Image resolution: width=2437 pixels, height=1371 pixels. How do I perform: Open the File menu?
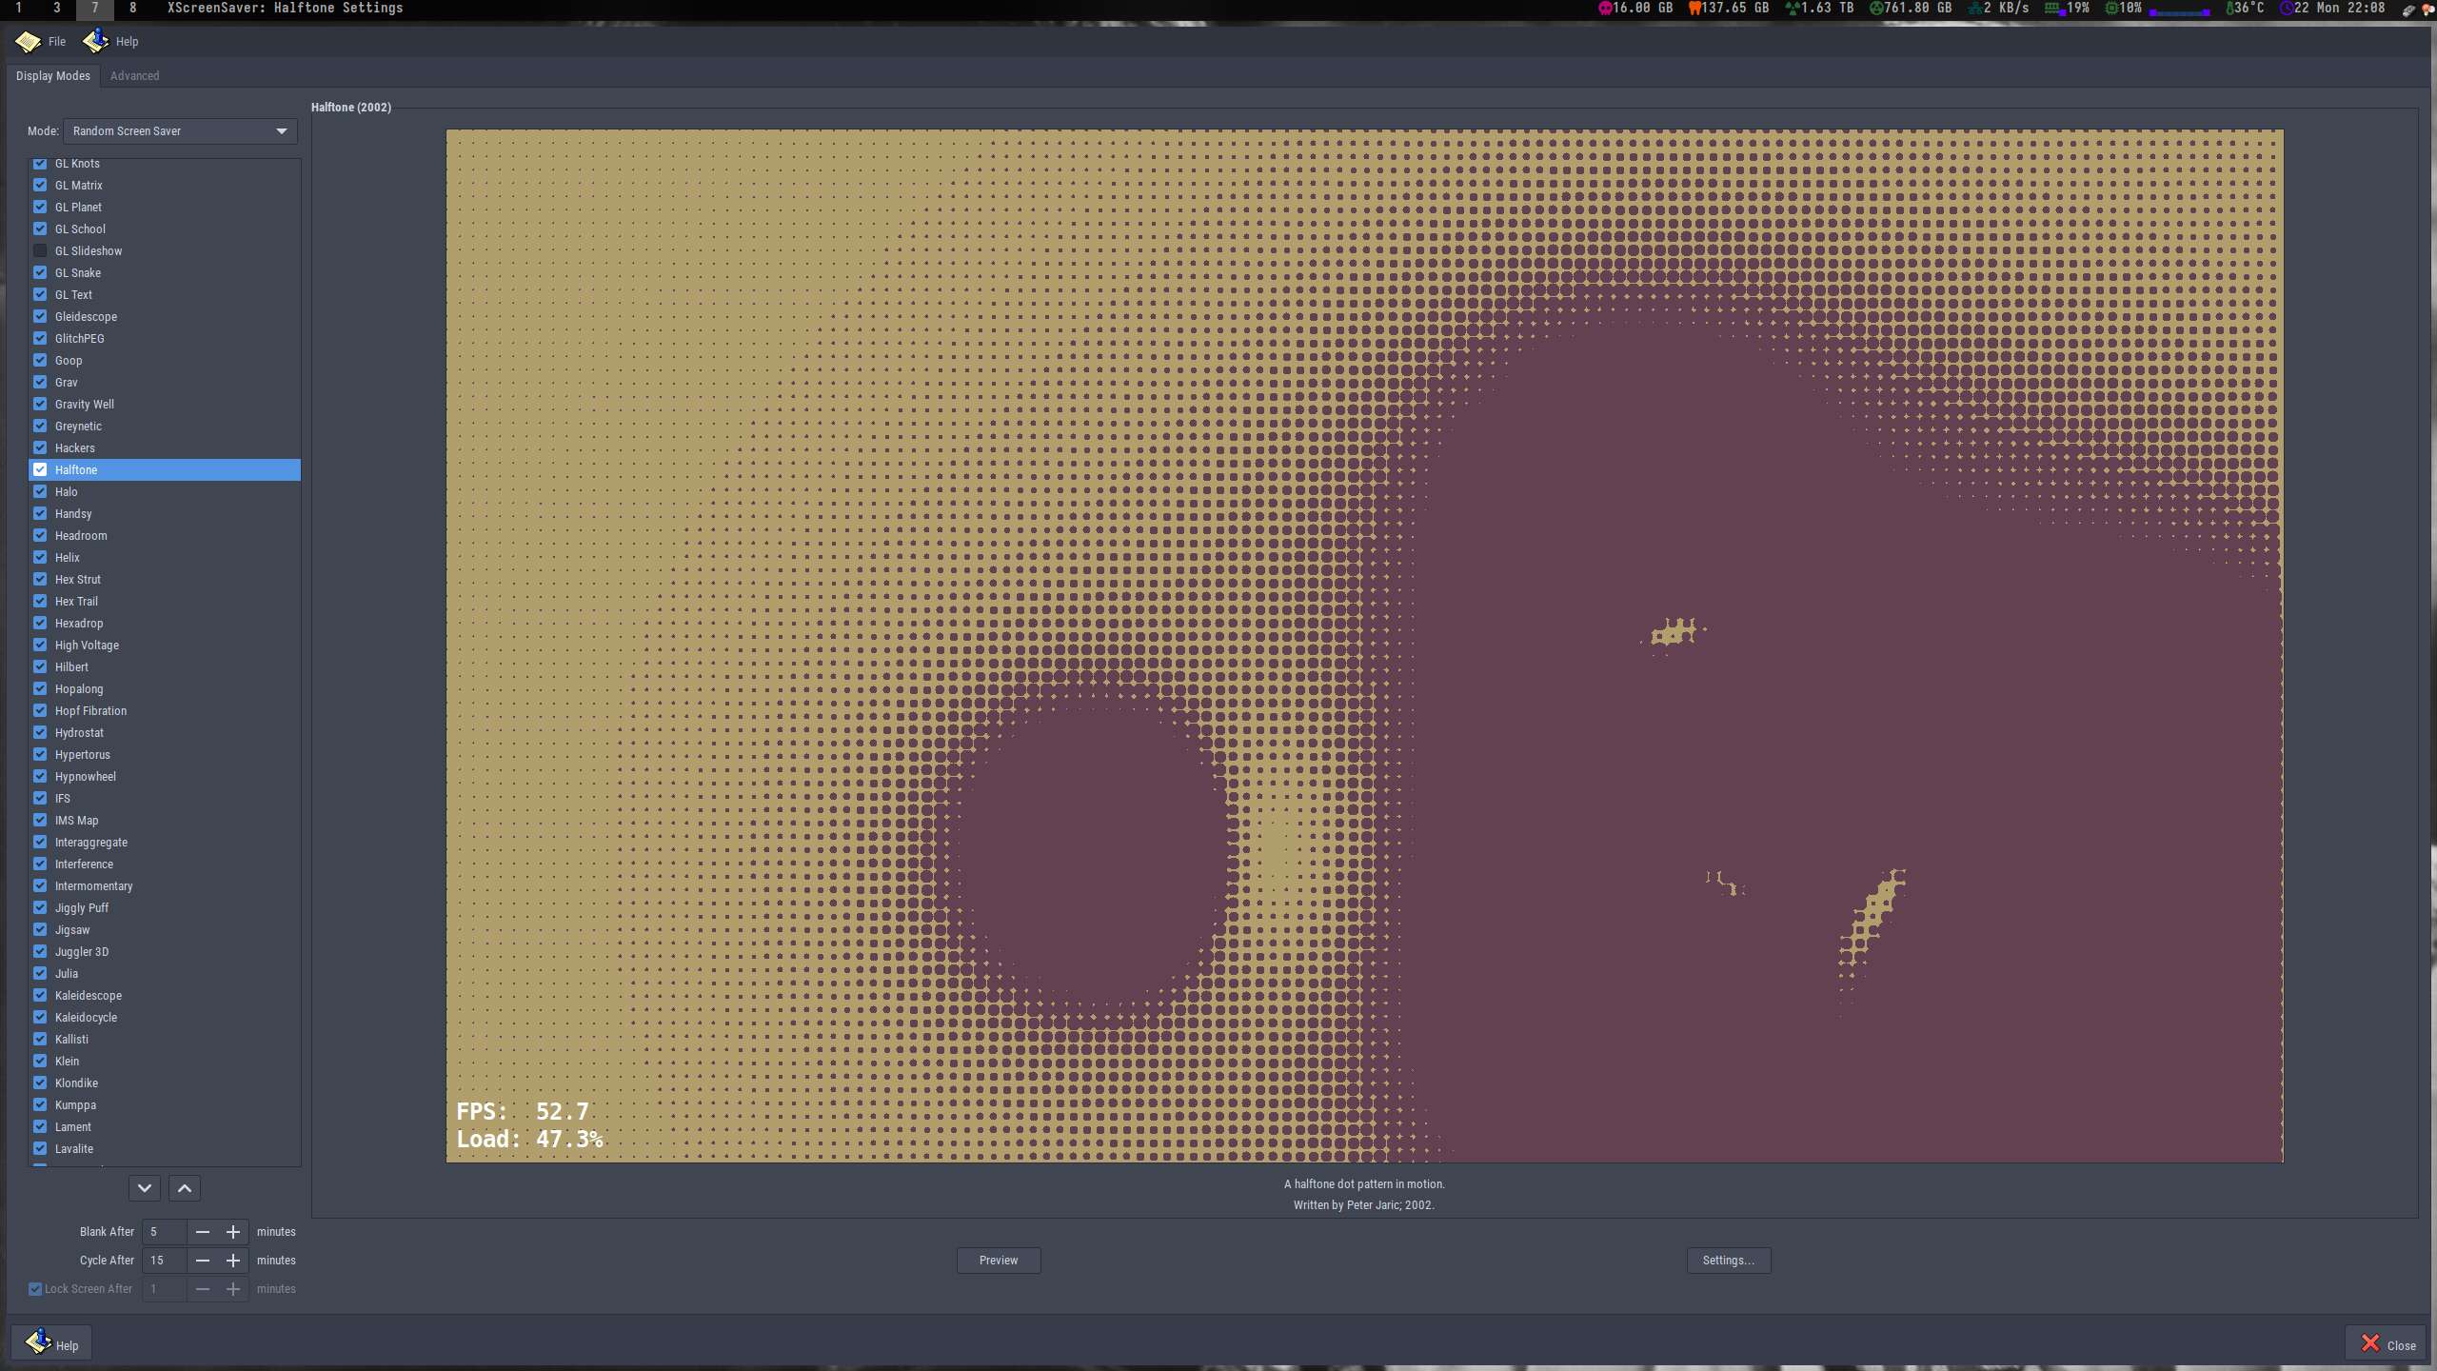pyautogui.click(x=57, y=42)
